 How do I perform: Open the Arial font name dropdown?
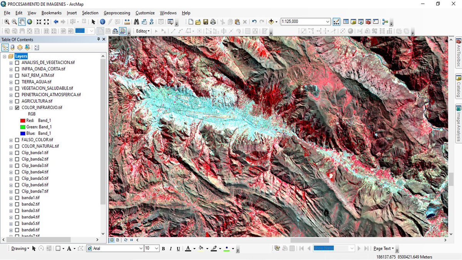[x=141, y=248]
